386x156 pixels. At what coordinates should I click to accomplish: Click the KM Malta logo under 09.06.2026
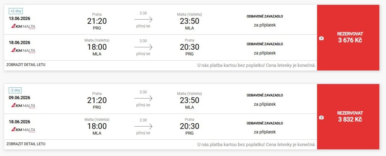coord(23,106)
